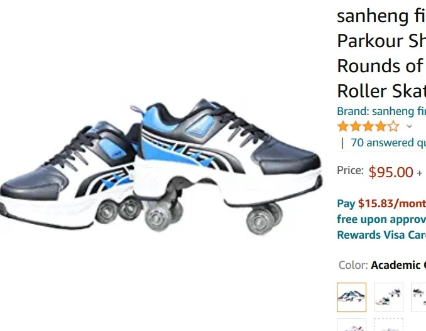Open the sanheng brand link
This screenshot has height=331, width=426.
tap(381, 111)
